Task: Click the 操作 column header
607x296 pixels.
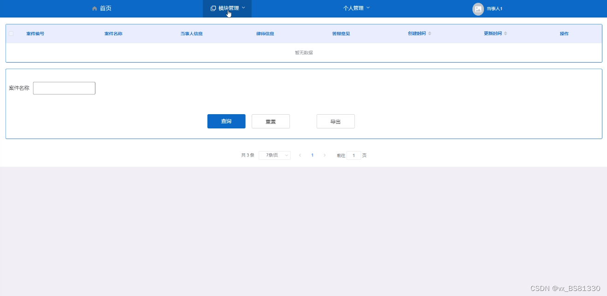Action: pyautogui.click(x=564, y=34)
